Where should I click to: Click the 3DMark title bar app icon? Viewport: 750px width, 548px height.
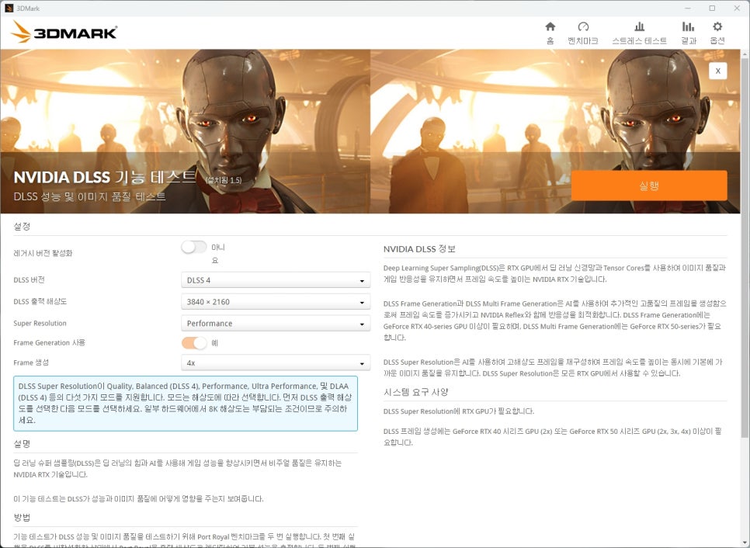coord(9,8)
